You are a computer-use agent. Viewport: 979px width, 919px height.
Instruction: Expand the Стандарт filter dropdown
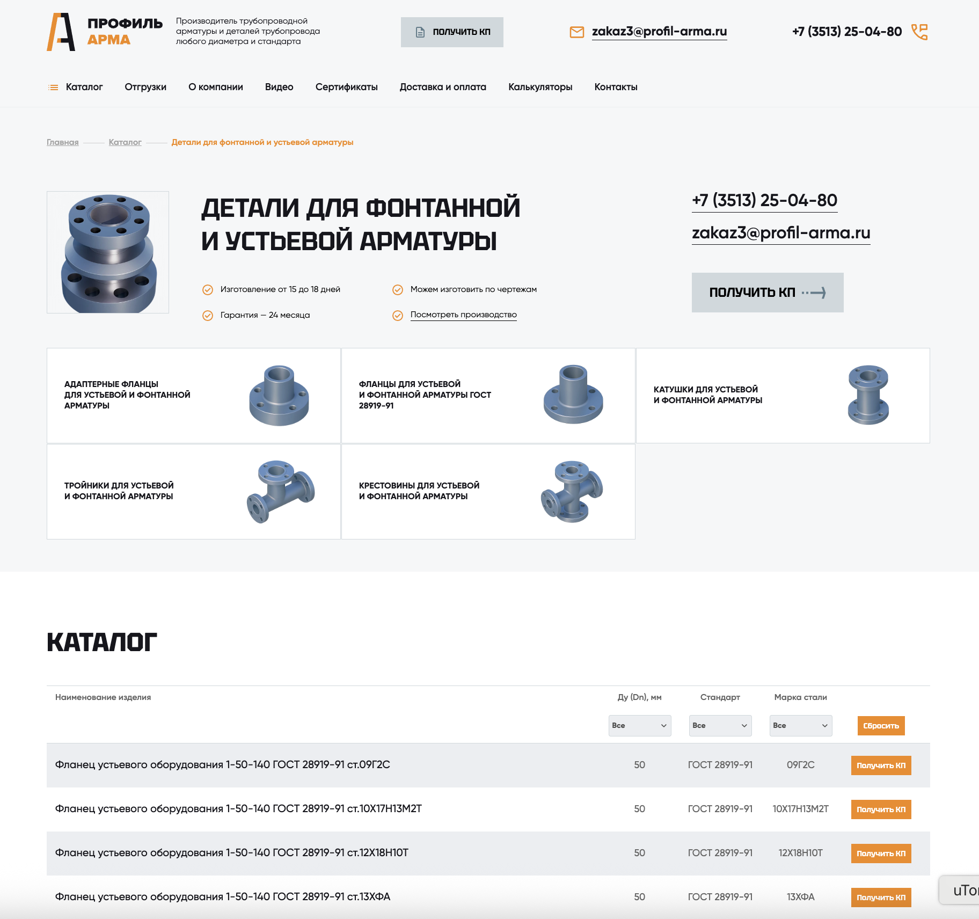click(720, 725)
